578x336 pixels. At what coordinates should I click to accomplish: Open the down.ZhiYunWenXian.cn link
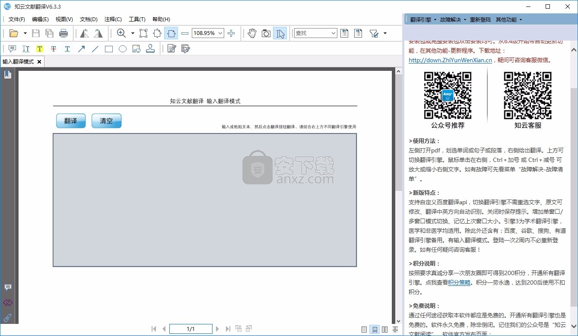pyautogui.click(x=450, y=60)
